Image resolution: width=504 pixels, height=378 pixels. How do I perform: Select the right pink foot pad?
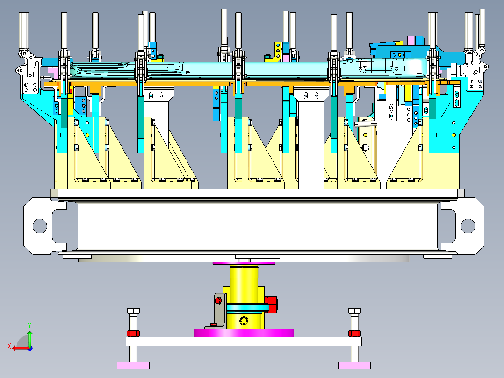point(354,365)
